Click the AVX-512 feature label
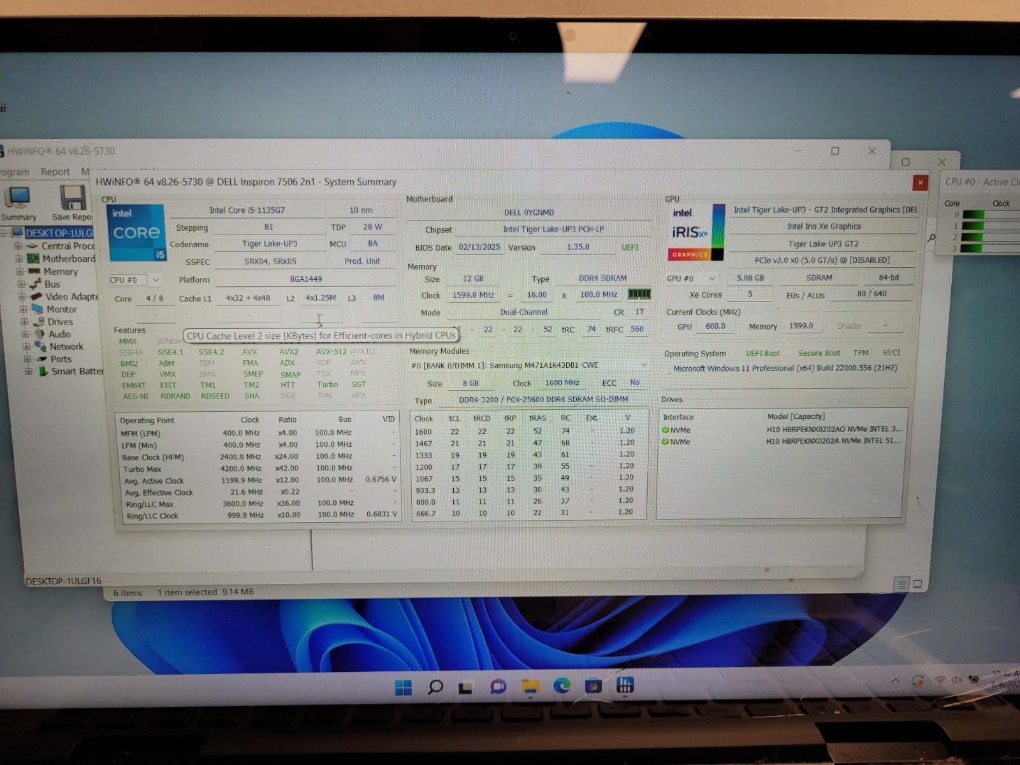Viewport: 1020px width, 765px height. 331,351
